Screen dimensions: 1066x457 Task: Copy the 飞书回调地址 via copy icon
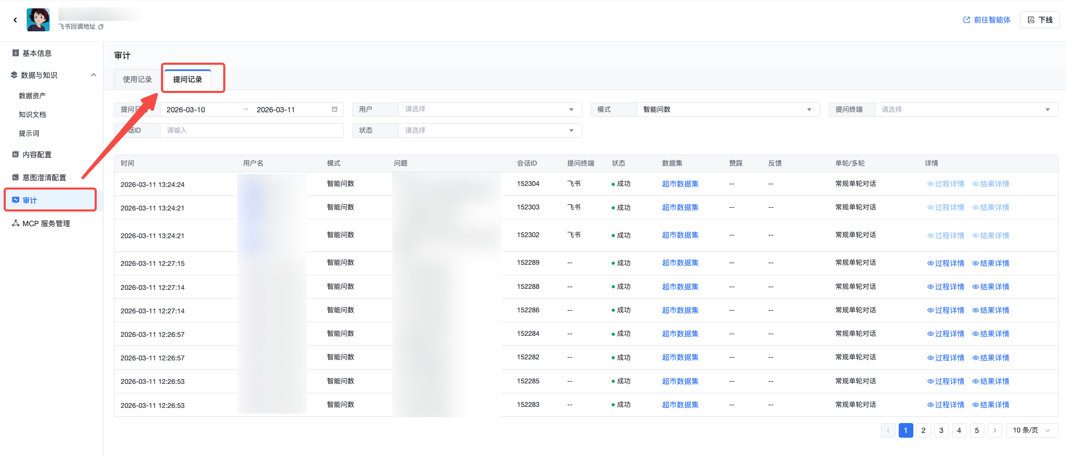pos(101,27)
